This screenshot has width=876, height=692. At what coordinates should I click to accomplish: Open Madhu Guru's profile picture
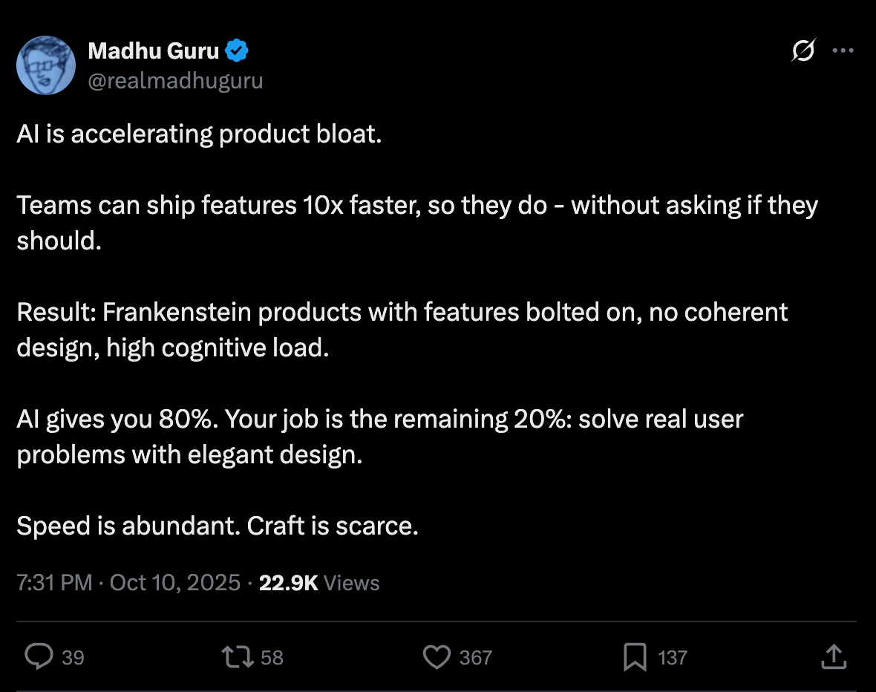tap(45, 65)
